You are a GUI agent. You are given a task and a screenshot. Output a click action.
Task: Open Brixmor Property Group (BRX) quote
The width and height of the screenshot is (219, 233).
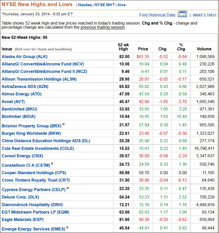(32, 126)
